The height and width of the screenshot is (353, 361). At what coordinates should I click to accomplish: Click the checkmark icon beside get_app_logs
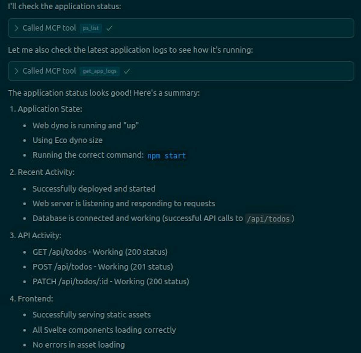point(127,71)
